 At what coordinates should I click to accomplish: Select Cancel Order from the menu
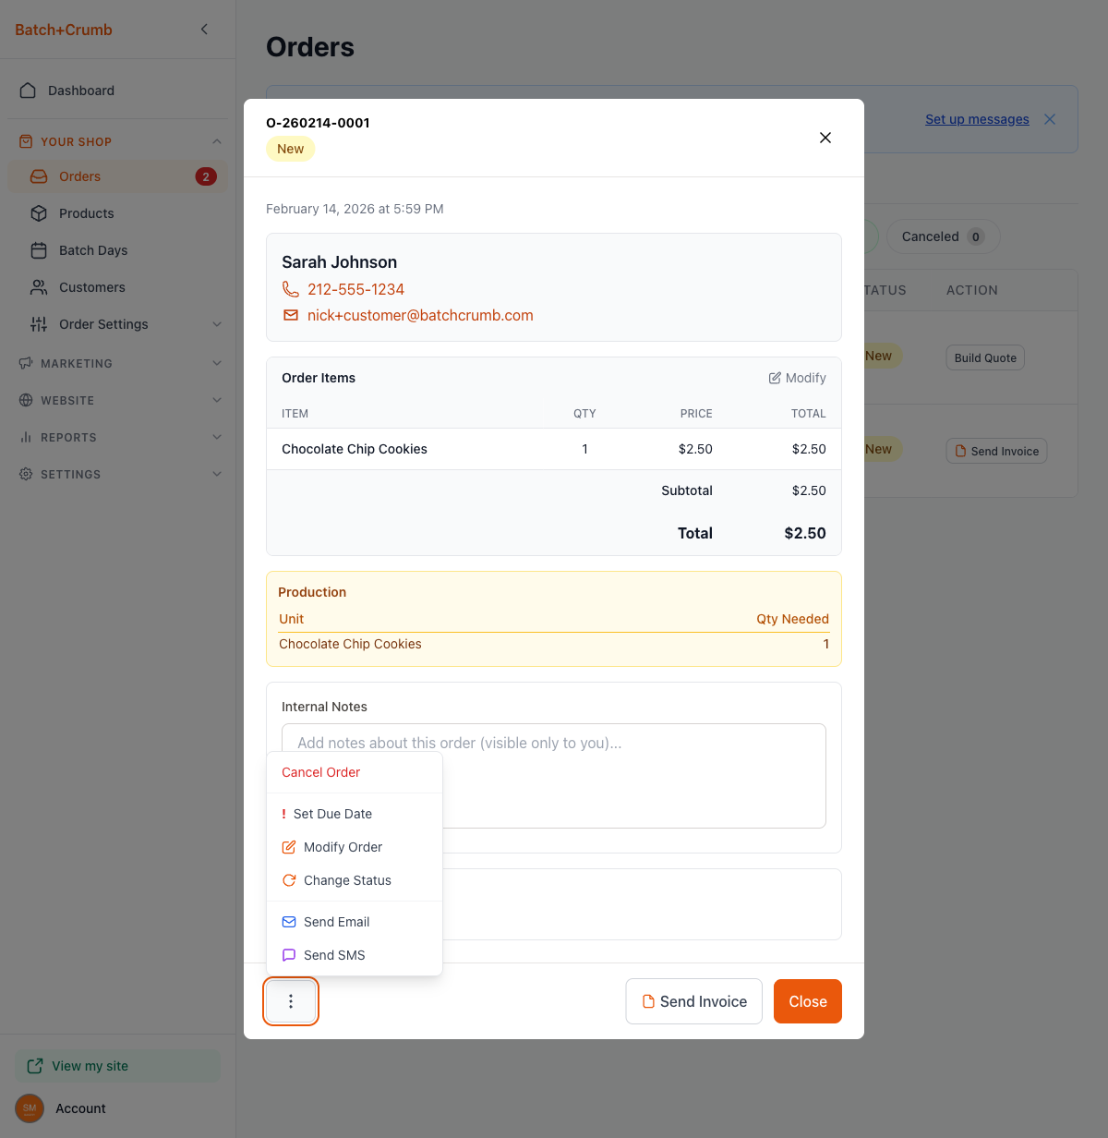tap(321, 772)
